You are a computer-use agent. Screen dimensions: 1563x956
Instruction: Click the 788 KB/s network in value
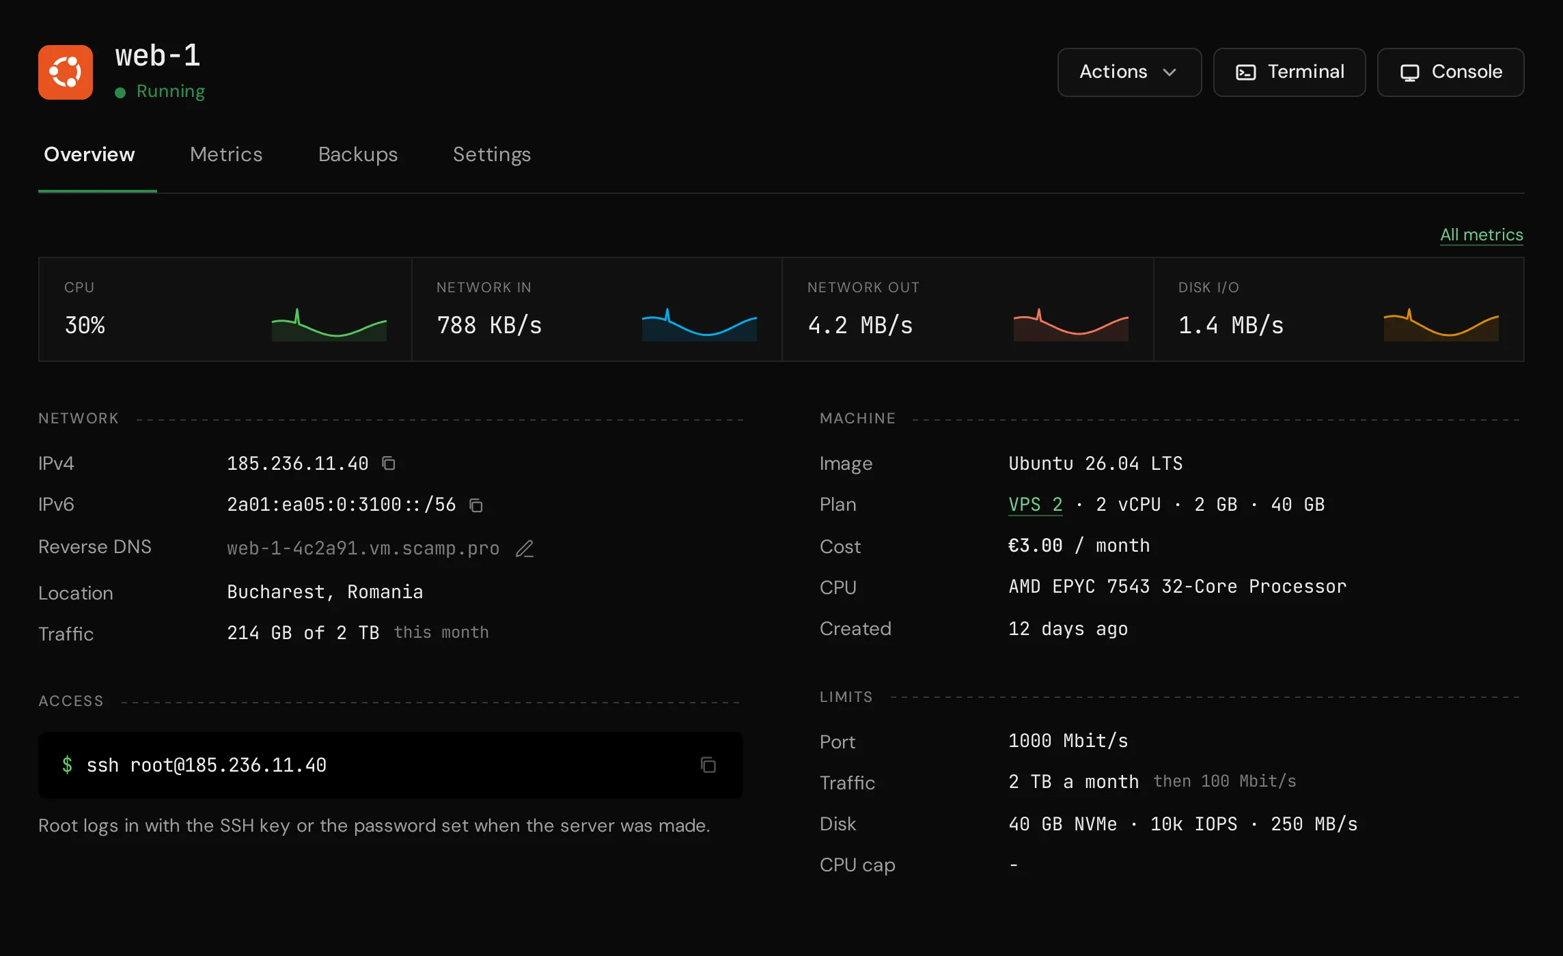489,325
